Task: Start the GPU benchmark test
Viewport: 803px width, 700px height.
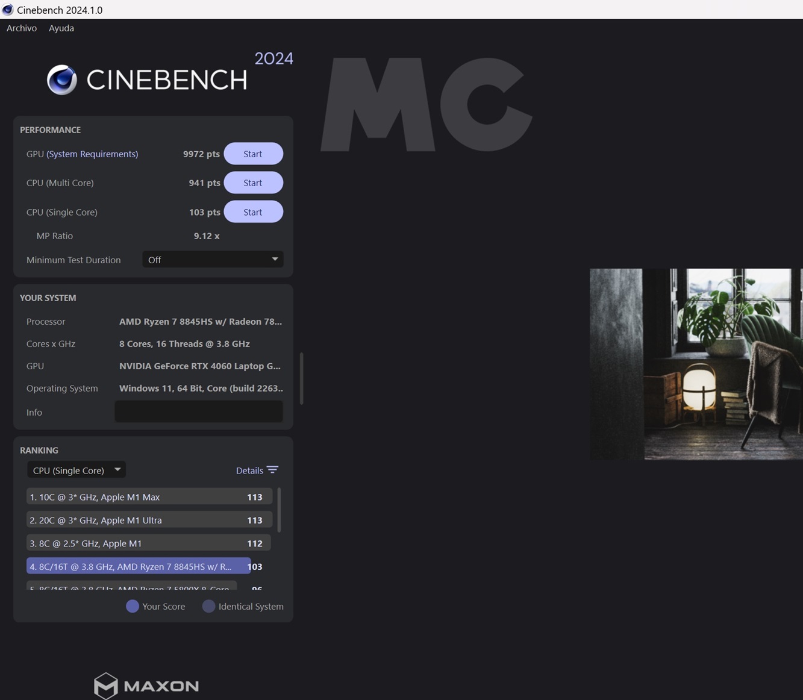Action: coord(253,154)
